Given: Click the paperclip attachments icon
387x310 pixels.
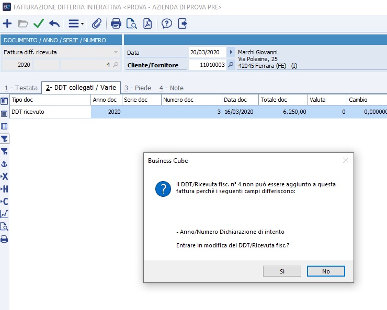Looking at the screenshot, I should click(x=97, y=23).
